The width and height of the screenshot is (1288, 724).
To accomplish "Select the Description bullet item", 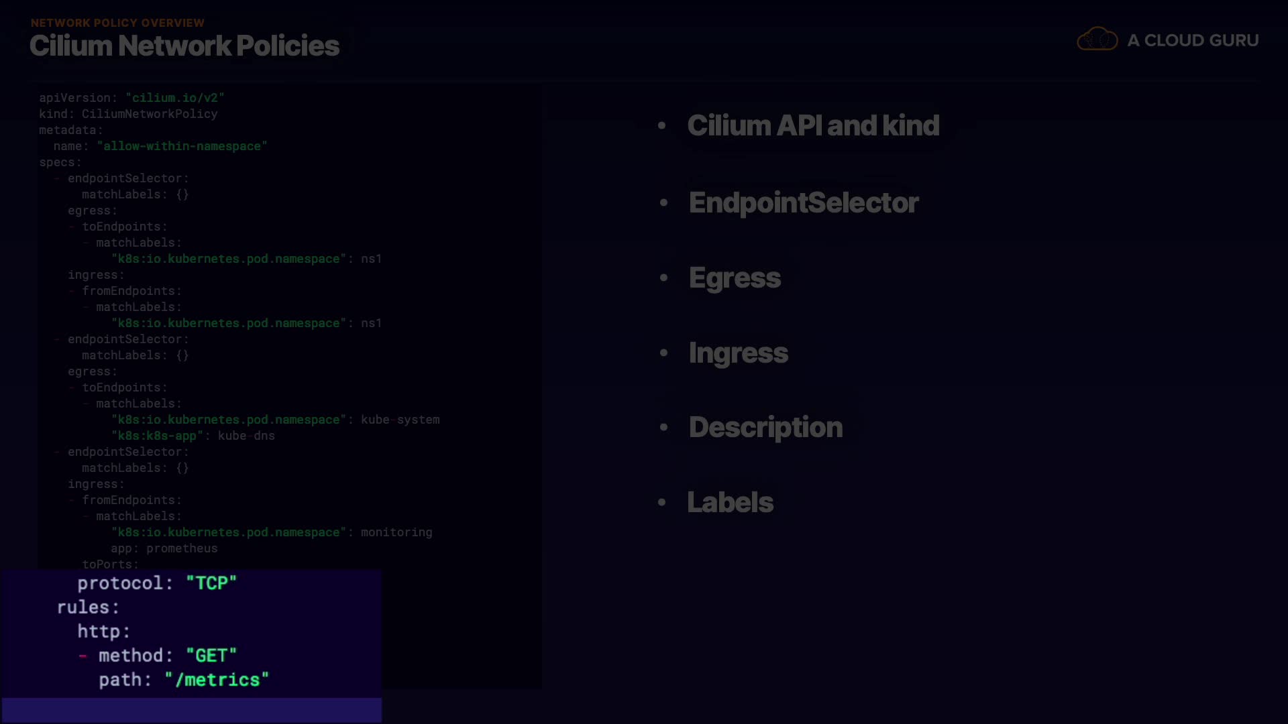I will (765, 427).
